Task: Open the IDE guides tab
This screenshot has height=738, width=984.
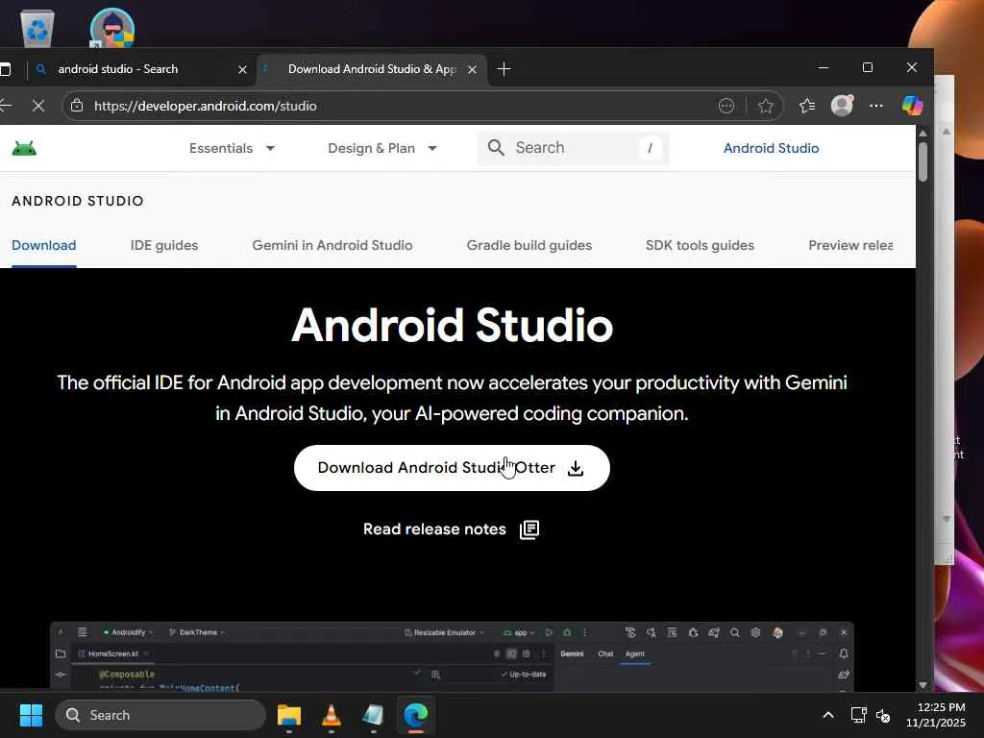Action: pyautogui.click(x=164, y=245)
